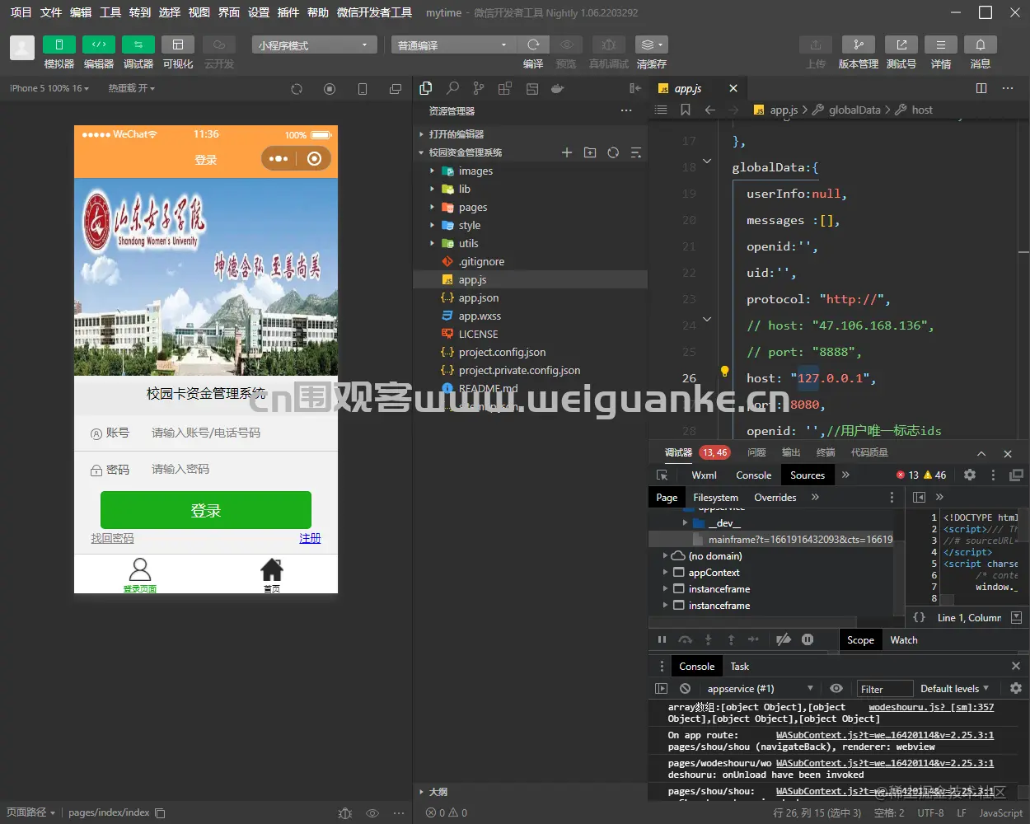This screenshot has height=824, width=1030.
Task: Click the preview eye icon
Action: [x=566, y=44]
